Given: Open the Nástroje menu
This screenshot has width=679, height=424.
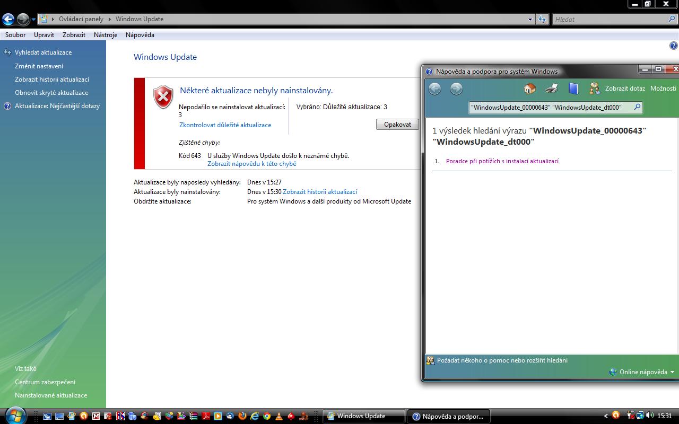Looking at the screenshot, I should [106, 35].
